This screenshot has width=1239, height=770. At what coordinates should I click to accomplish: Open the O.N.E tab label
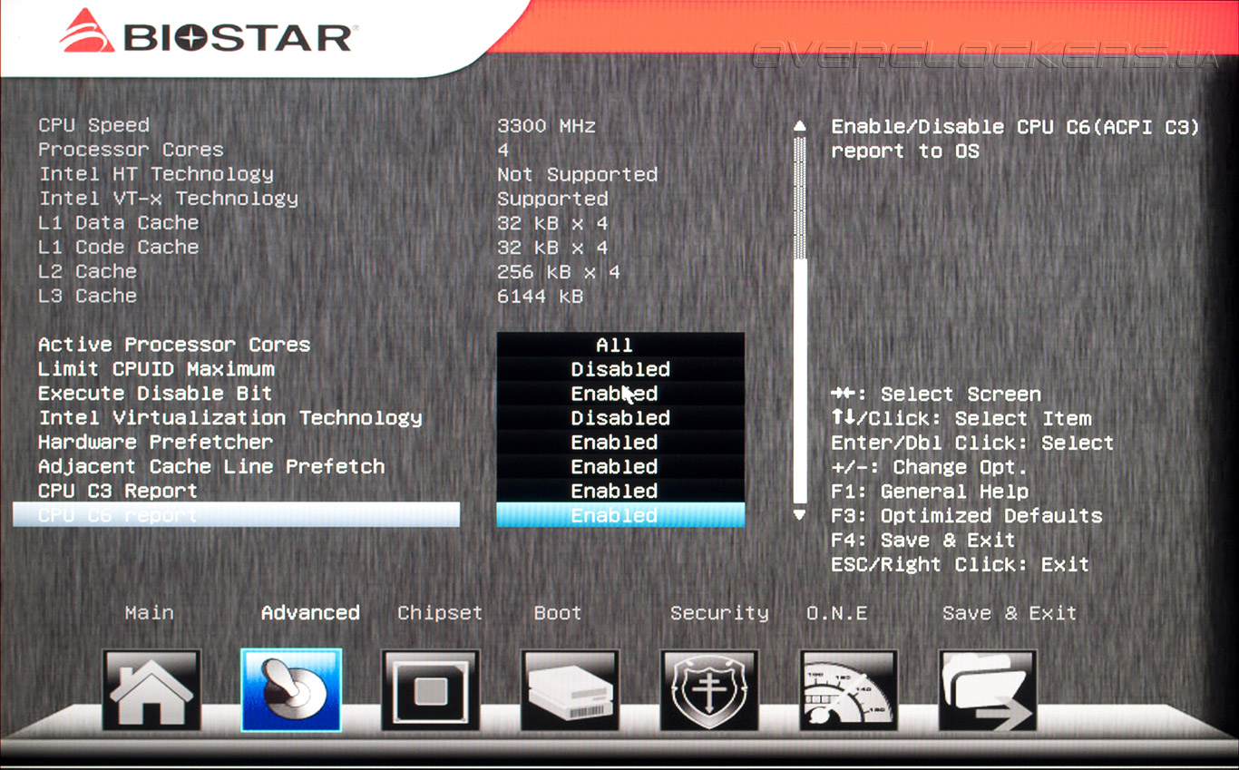(837, 613)
